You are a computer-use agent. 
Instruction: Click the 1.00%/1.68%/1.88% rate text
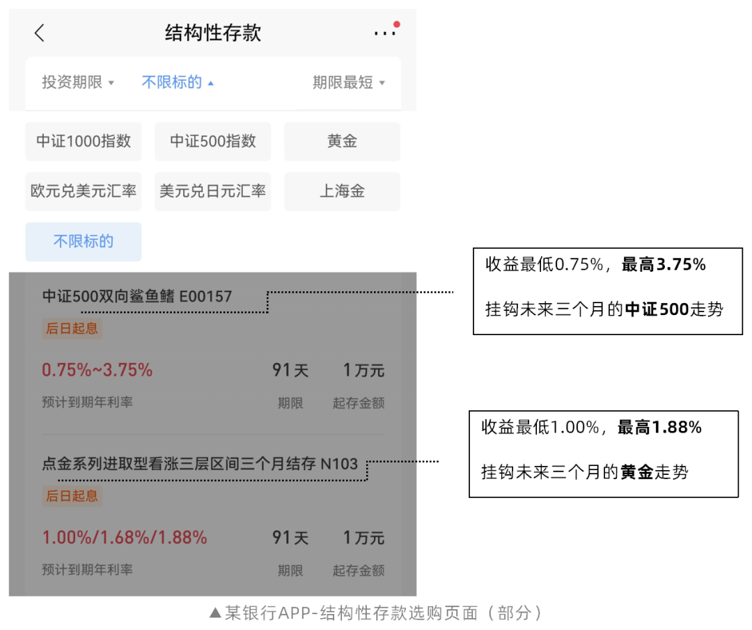pos(125,538)
